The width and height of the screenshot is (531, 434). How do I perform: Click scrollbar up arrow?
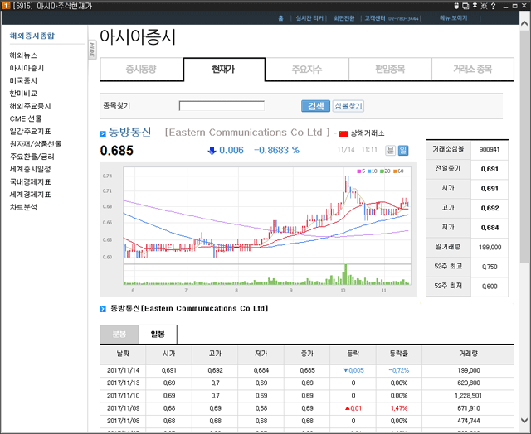[524, 24]
